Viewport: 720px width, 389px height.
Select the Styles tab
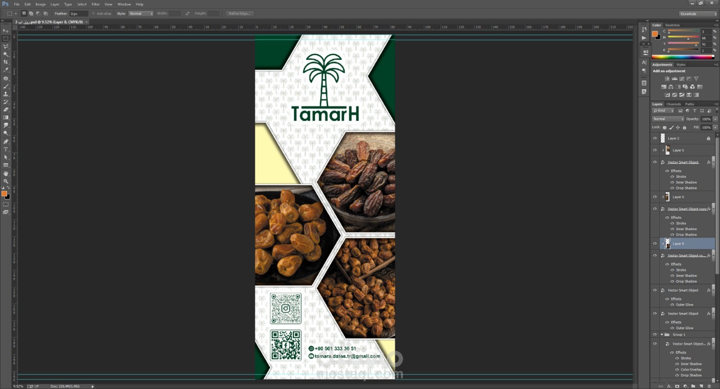coord(681,65)
